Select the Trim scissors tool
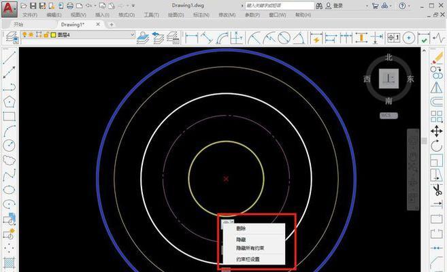Screen dimensions: 447x272 437,190
